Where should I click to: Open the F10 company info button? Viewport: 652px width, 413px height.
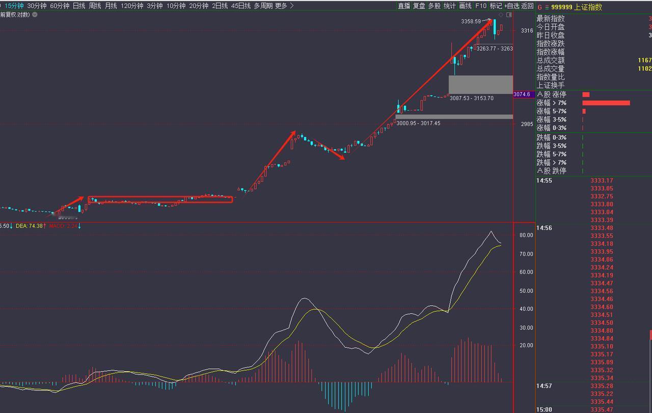(x=480, y=6)
